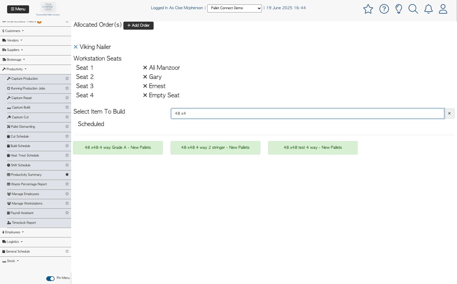Open the favorites star icon in header
This screenshot has height=284, width=457.
(368, 9)
